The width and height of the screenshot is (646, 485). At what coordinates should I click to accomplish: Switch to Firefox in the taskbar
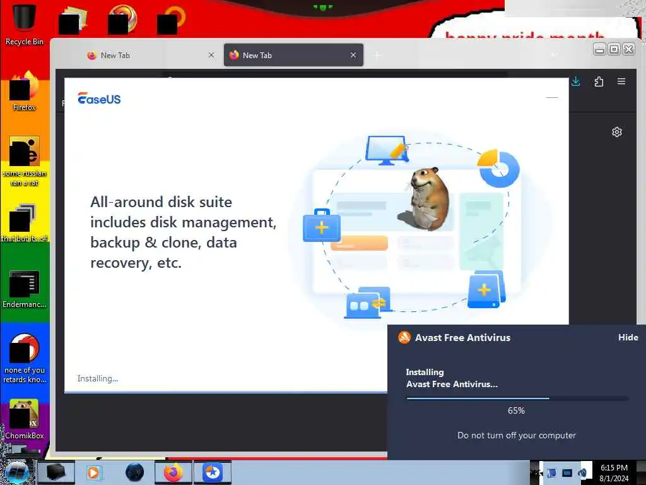click(173, 472)
